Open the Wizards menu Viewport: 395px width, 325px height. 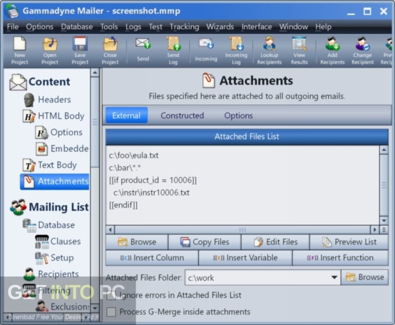pyautogui.click(x=220, y=27)
